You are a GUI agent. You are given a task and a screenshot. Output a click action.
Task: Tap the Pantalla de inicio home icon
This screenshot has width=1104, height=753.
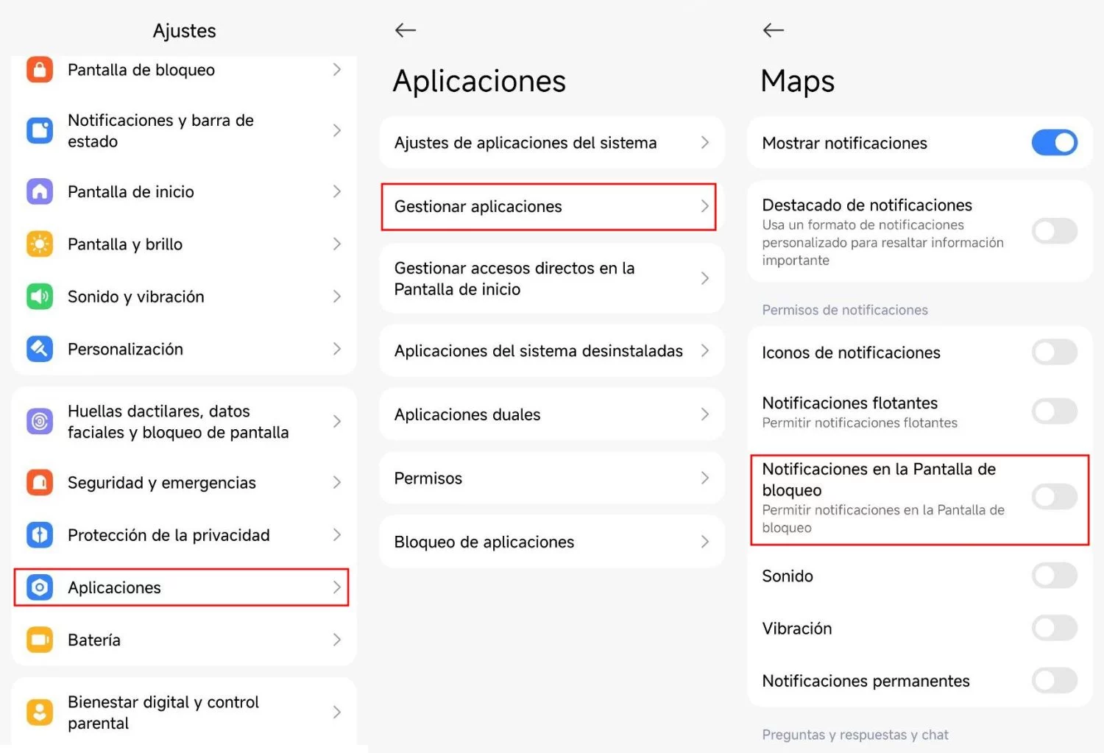(40, 191)
